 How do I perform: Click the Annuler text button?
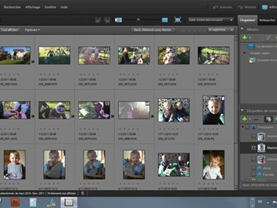click(x=226, y=8)
